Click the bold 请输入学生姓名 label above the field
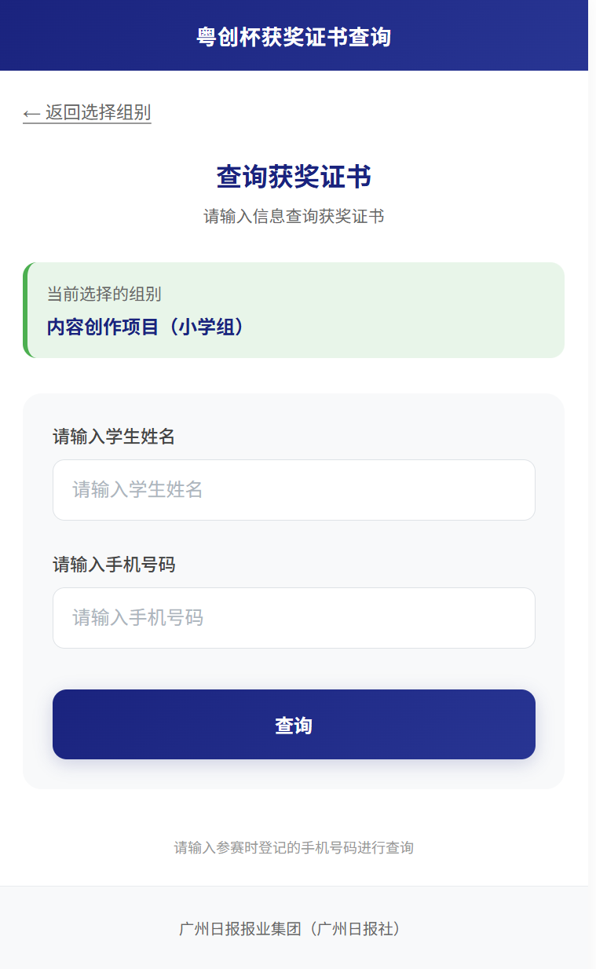Viewport: 596px width, 969px height. tap(114, 437)
